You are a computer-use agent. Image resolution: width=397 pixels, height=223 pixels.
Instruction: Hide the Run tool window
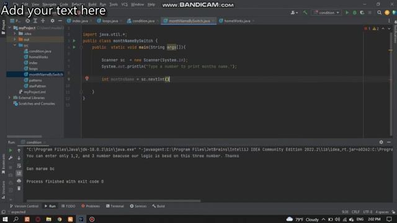pos(389,142)
